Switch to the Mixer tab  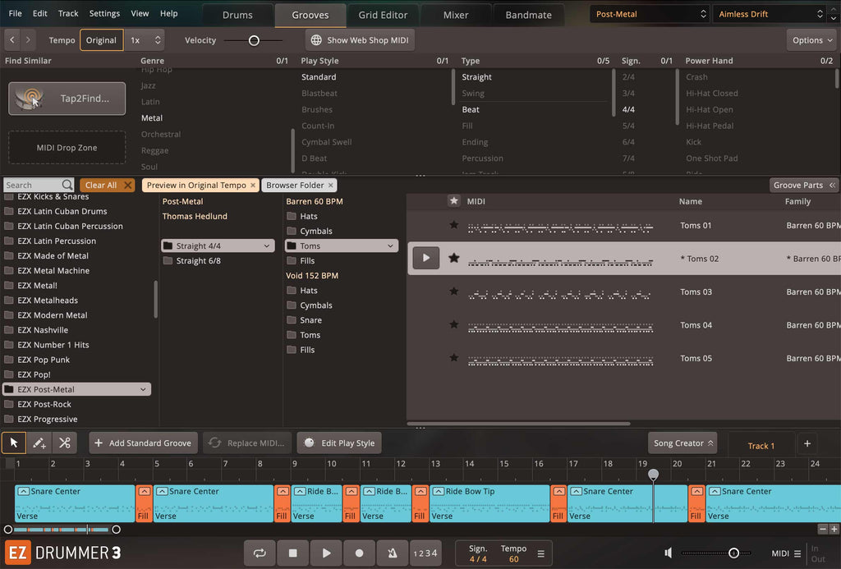point(456,15)
